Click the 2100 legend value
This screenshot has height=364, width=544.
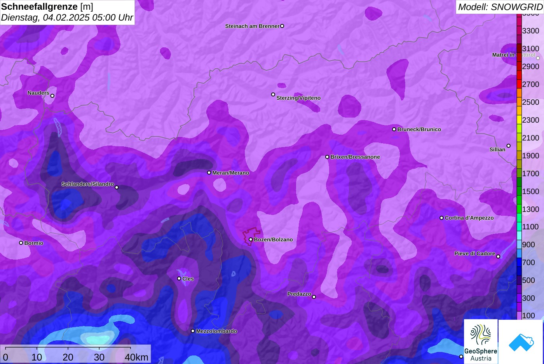coord(531,138)
